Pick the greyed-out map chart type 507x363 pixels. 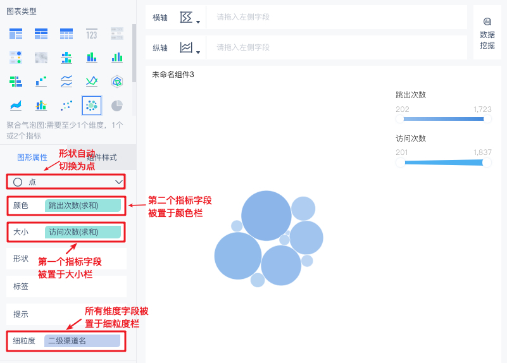(x=41, y=57)
